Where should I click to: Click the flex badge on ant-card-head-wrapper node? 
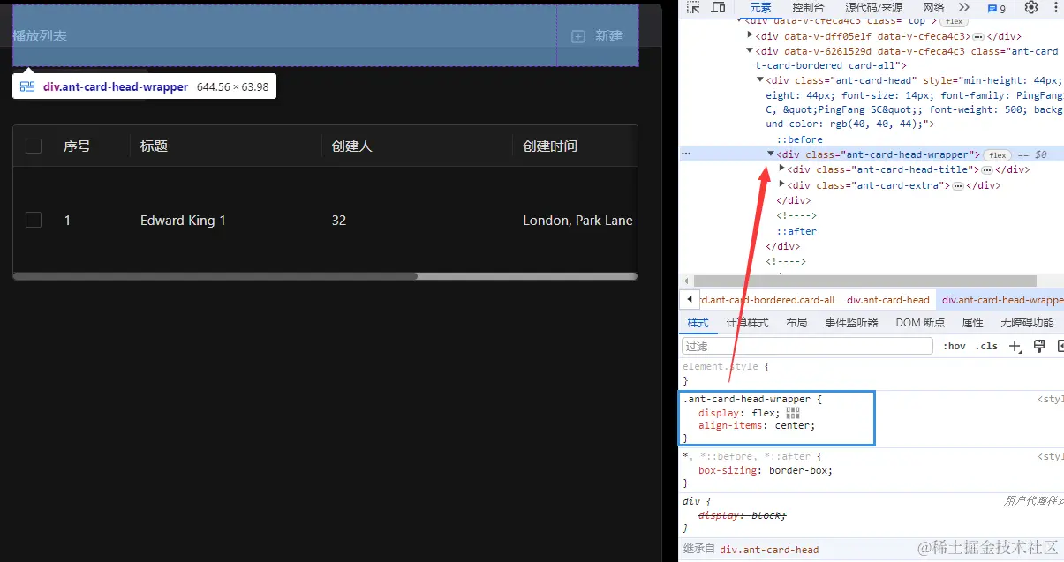coord(997,154)
